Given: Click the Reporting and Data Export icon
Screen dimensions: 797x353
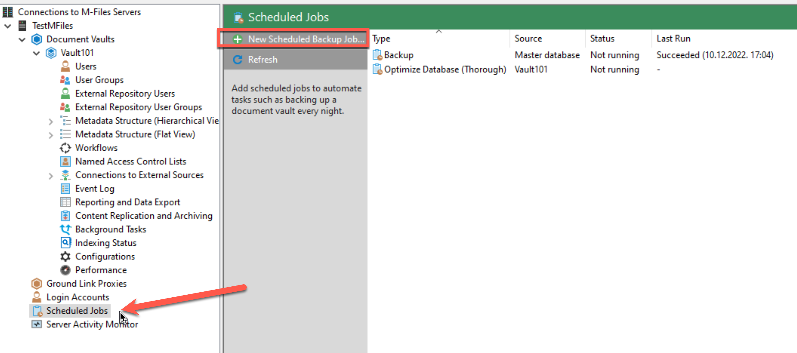Looking at the screenshot, I should (x=65, y=202).
